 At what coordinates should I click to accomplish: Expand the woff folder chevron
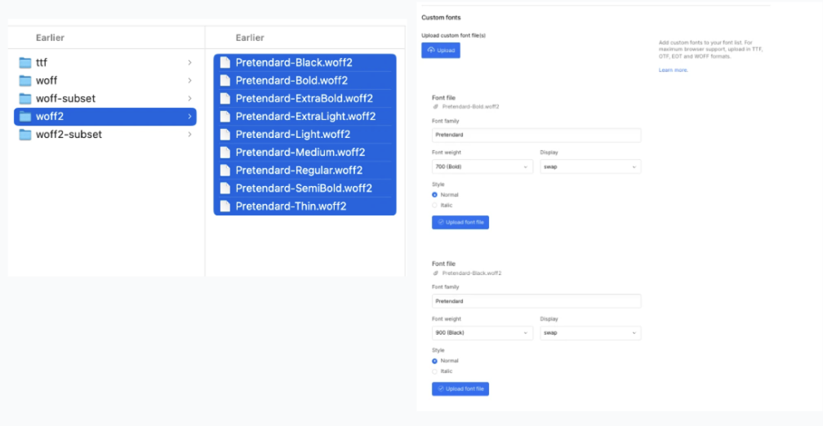pos(189,81)
